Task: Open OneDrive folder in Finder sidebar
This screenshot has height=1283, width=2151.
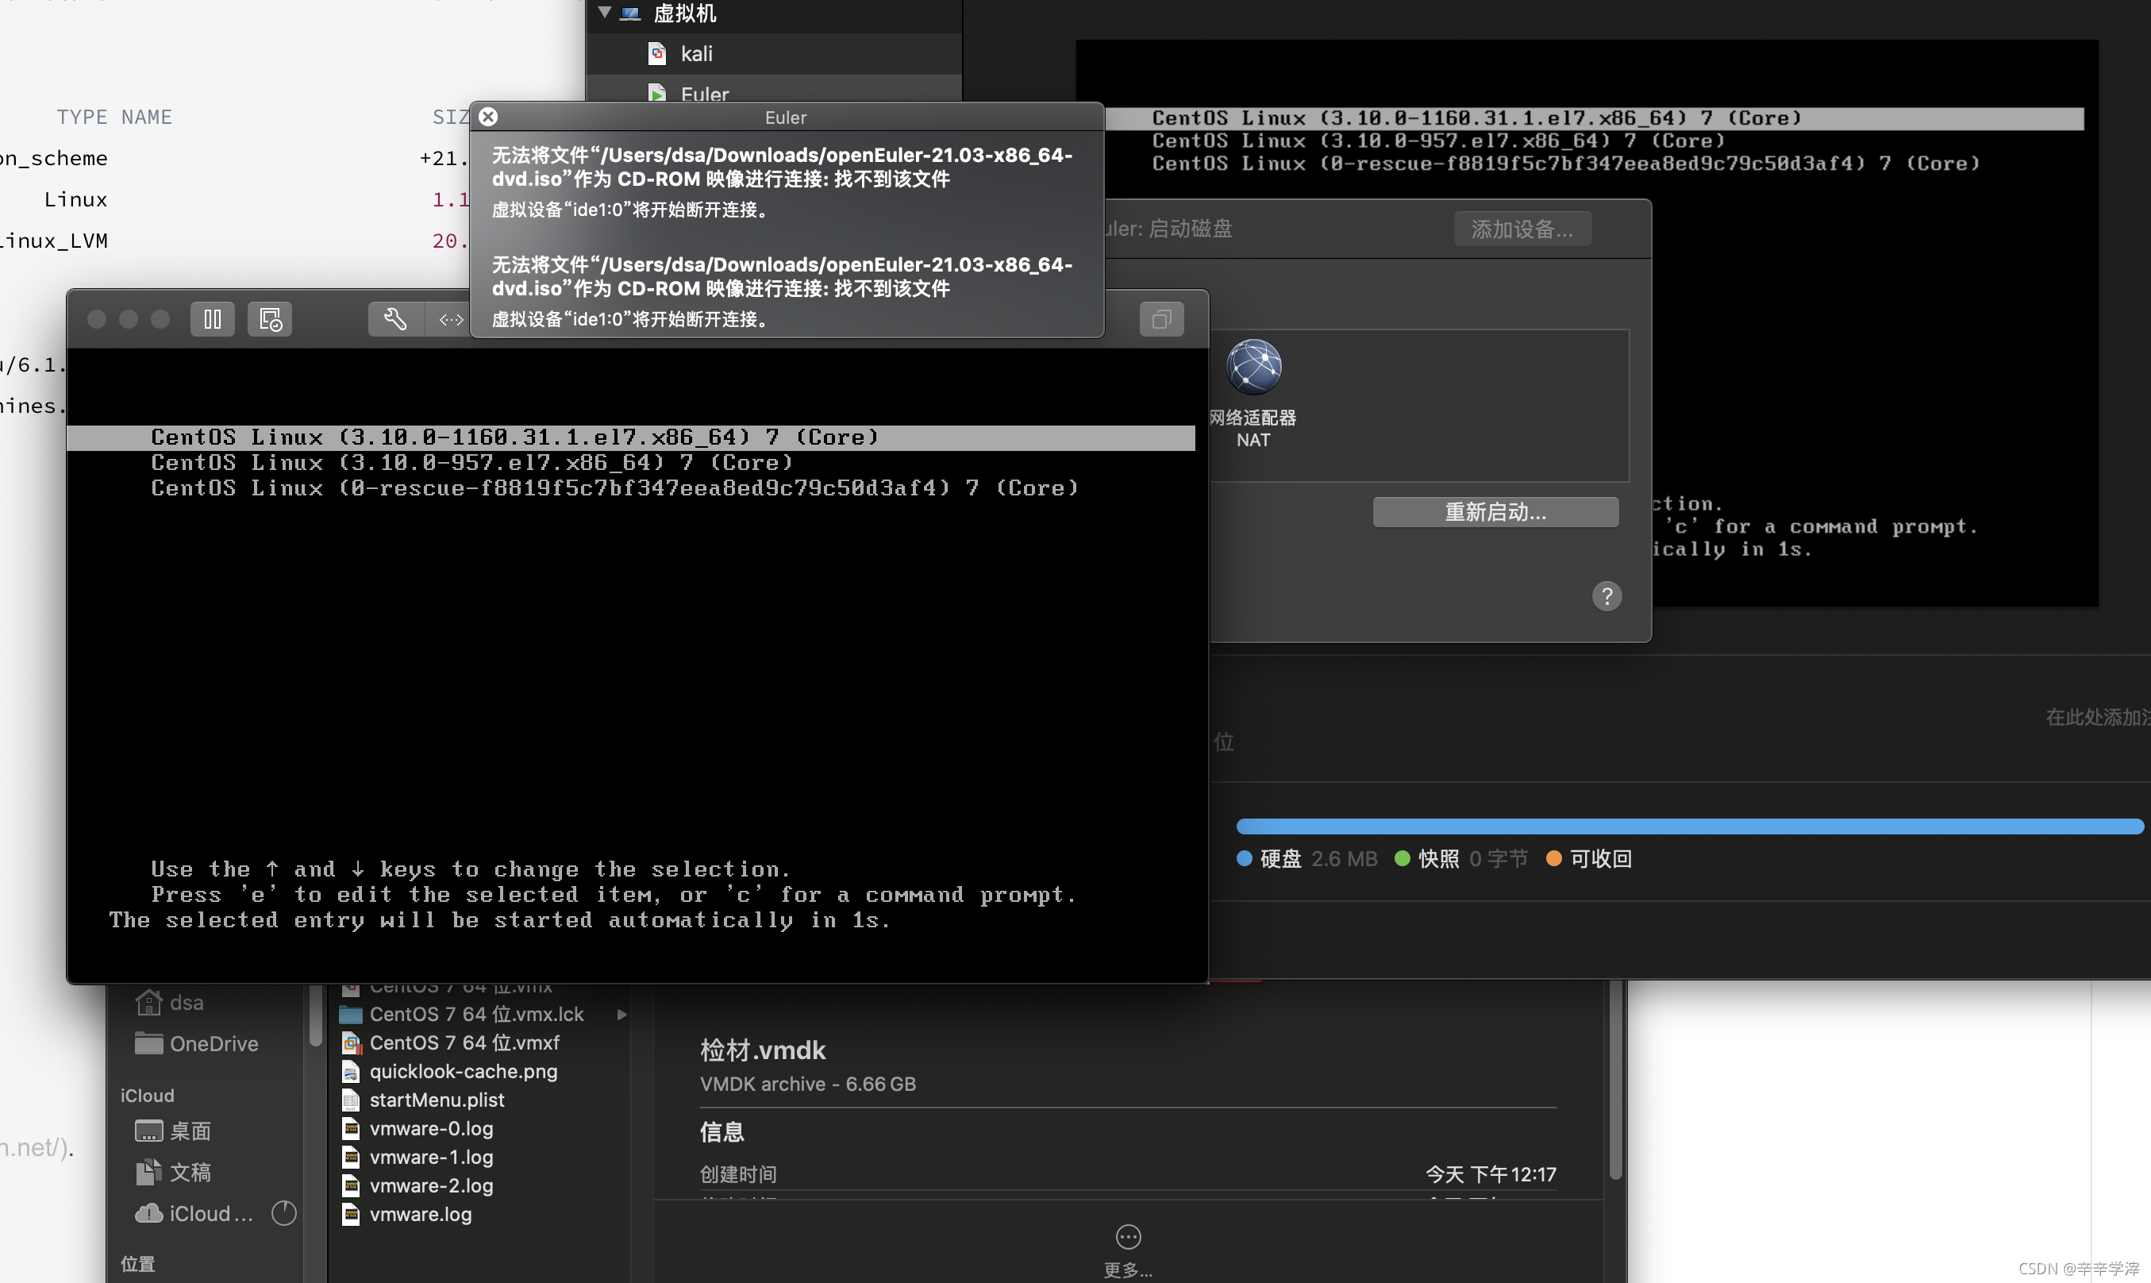Action: pos(197,1043)
